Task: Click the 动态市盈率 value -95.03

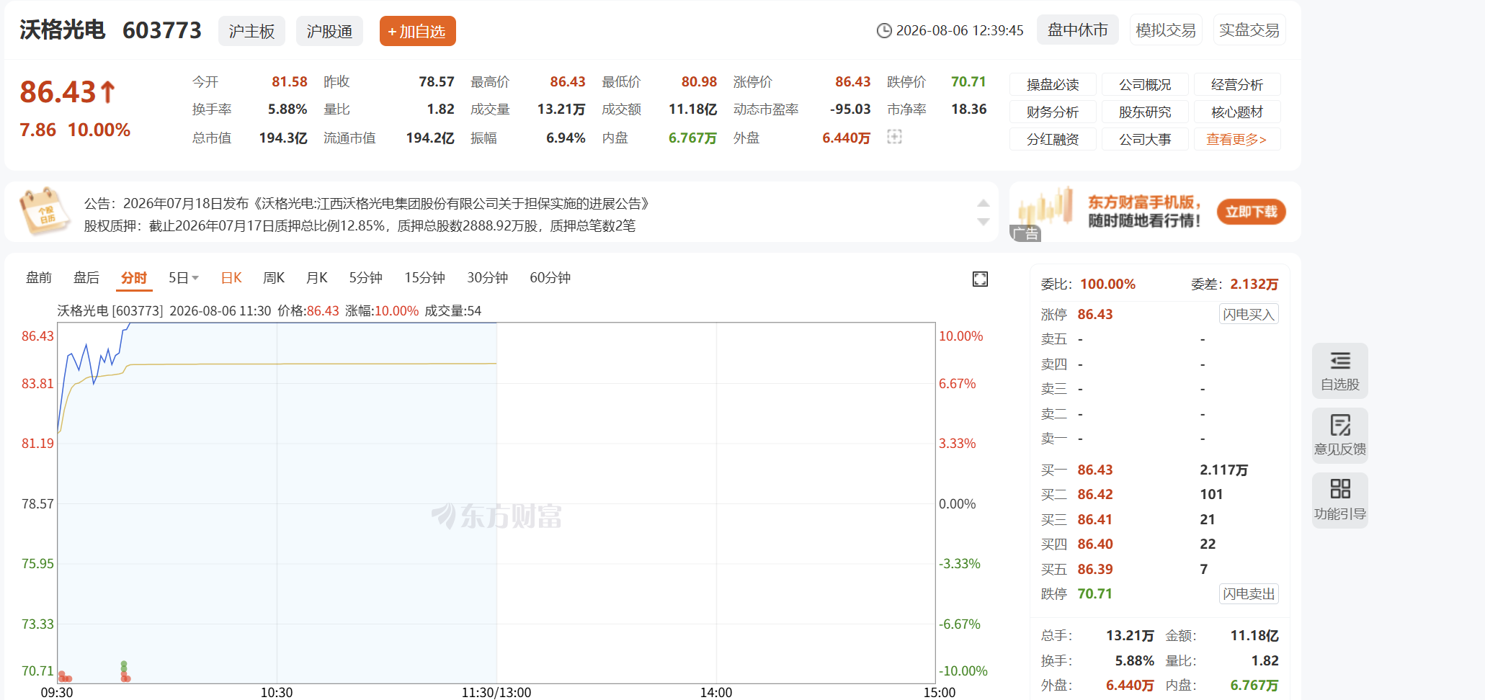Action: (x=850, y=109)
